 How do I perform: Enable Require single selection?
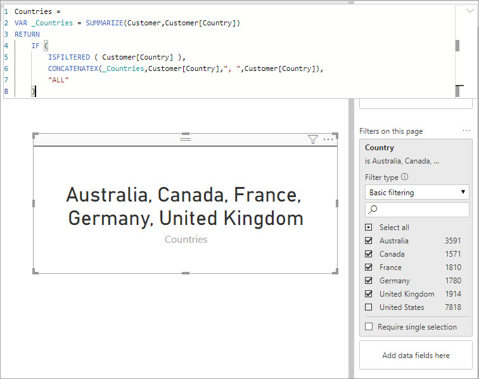pyautogui.click(x=369, y=326)
